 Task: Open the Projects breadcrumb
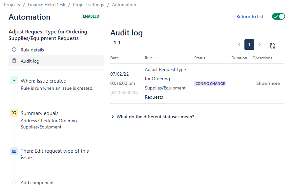(x=12, y=5)
